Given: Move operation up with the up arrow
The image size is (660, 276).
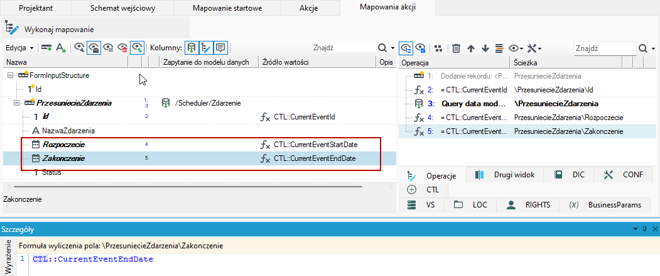Looking at the screenshot, I should [471, 48].
